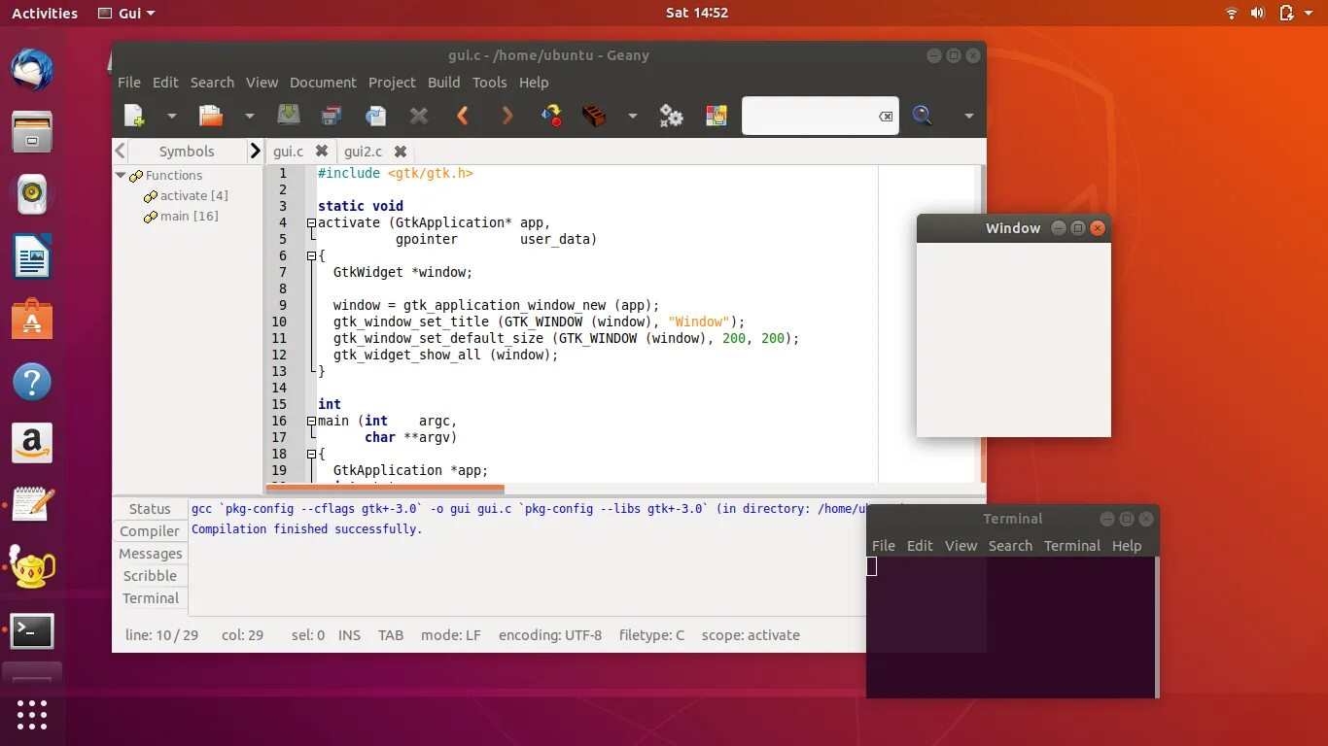Open the build options dropdown arrow
Image resolution: width=1328 pixels, height=746 pixels.
[x=632, y=116]
